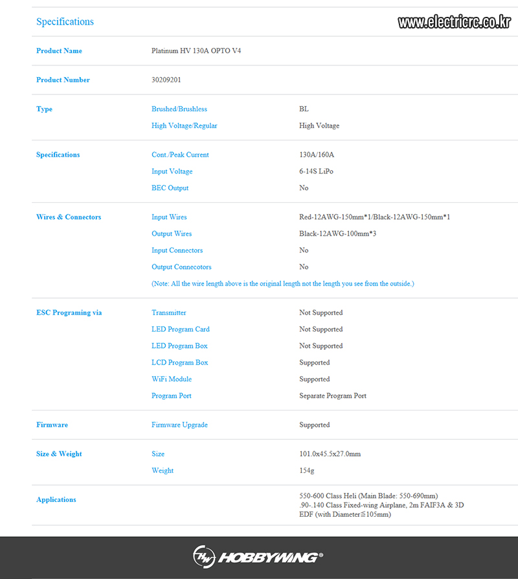Click the 'LCD Program Box' label

180,363
